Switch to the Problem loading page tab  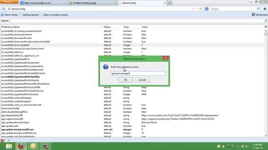(x=93, y=3)
